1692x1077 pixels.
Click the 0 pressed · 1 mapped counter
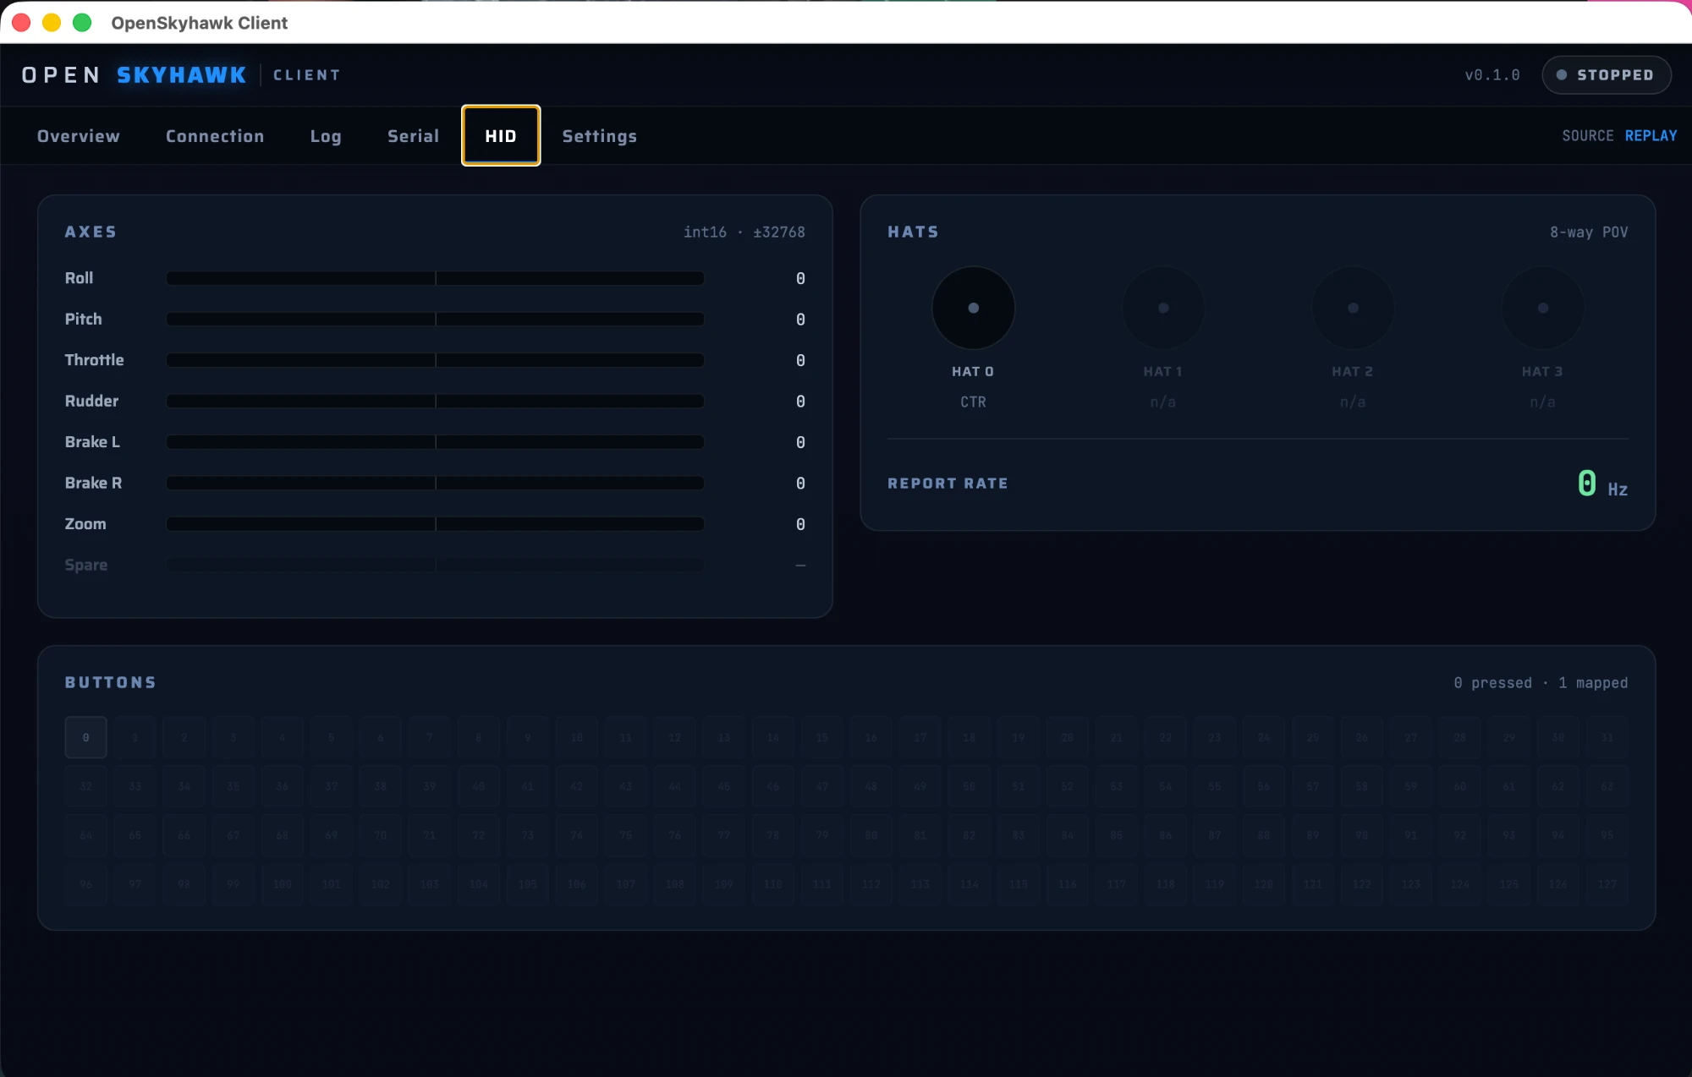point(1541,683)
